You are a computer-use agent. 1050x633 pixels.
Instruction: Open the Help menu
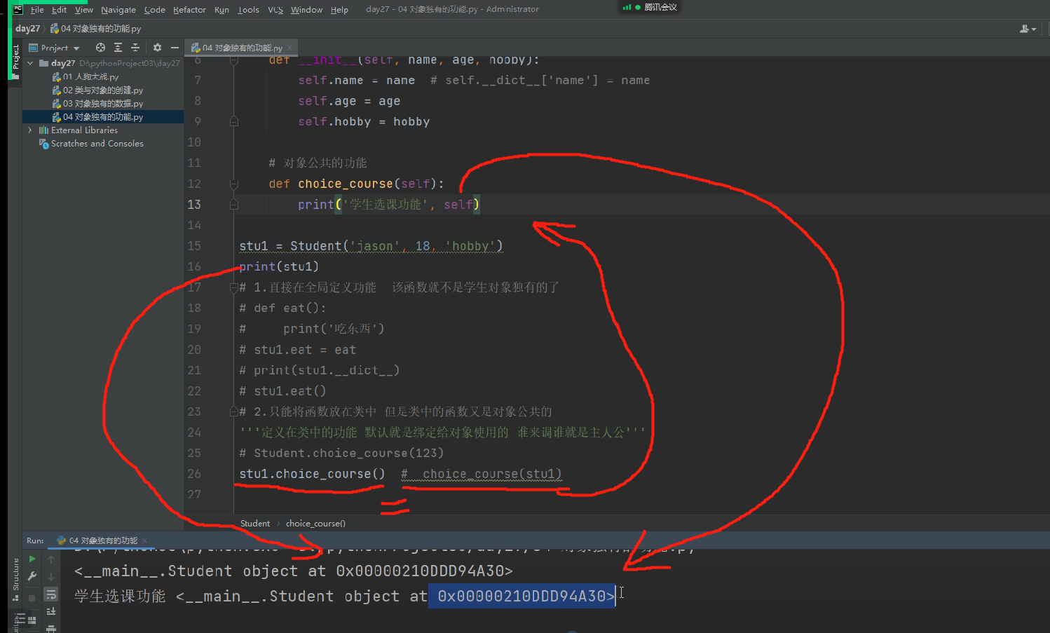point(339,10)
